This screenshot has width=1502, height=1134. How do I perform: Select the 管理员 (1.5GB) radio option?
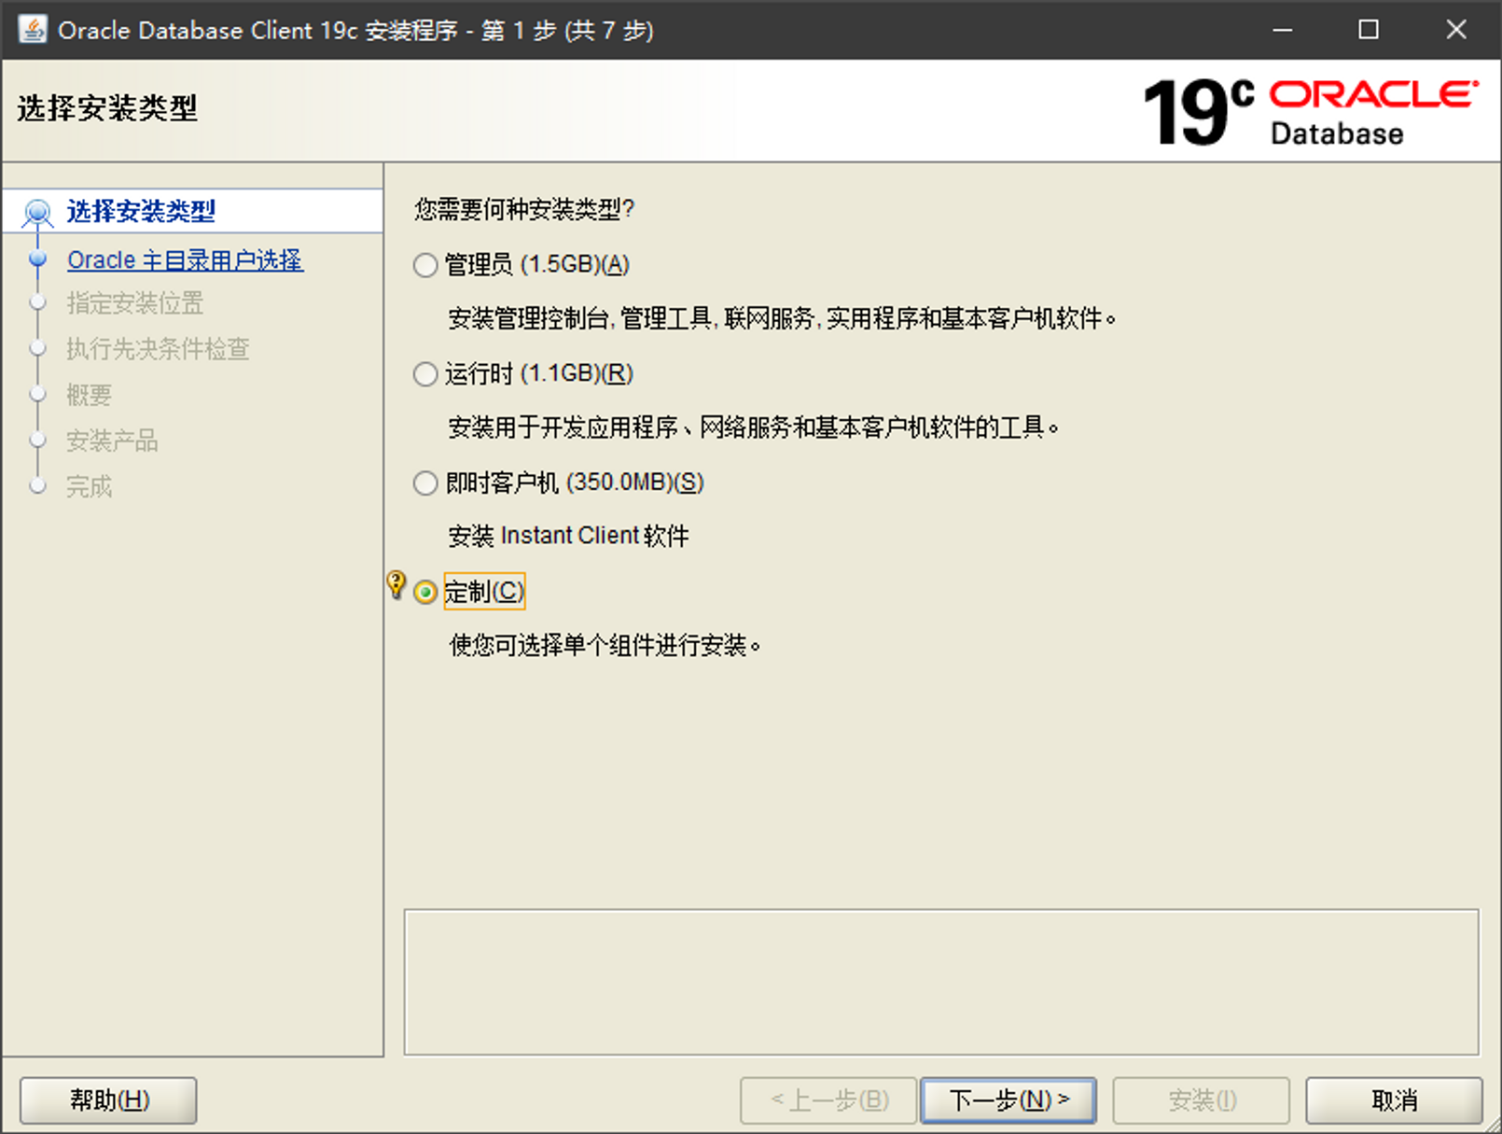point(425,266)
